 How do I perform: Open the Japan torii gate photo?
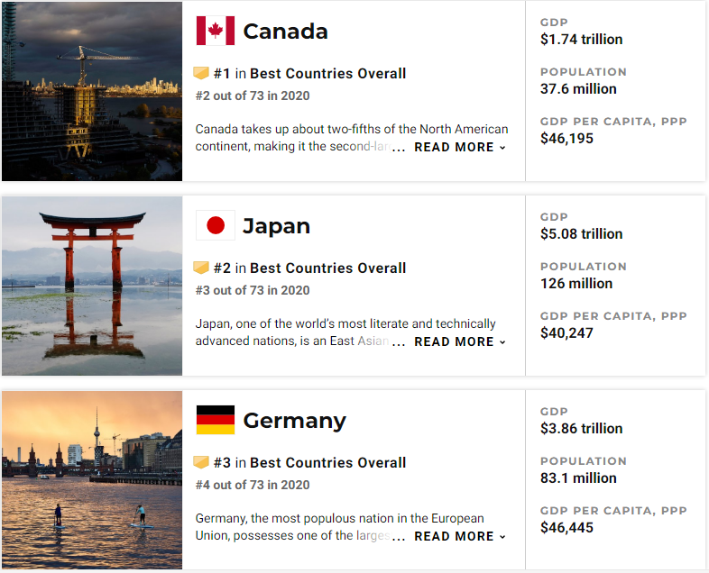(91, 285)
